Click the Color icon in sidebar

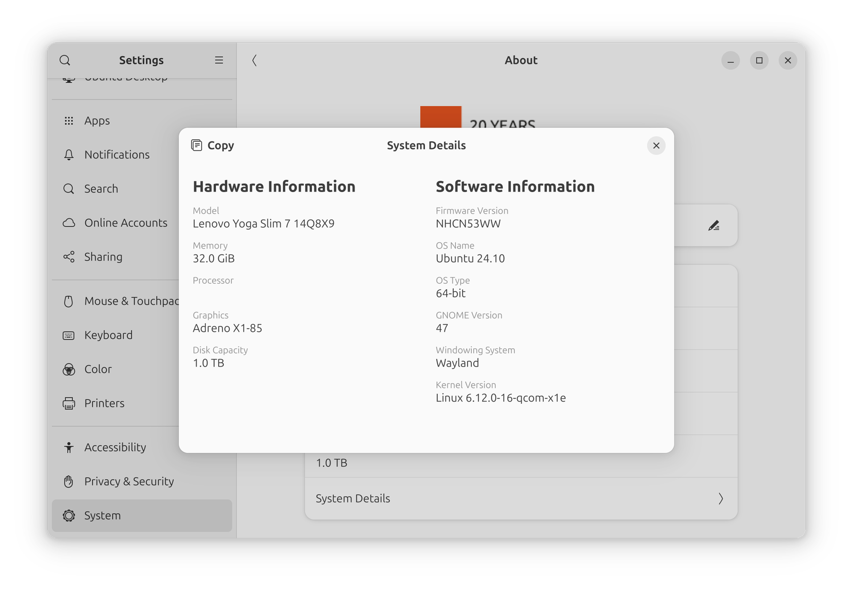point(69,370)
